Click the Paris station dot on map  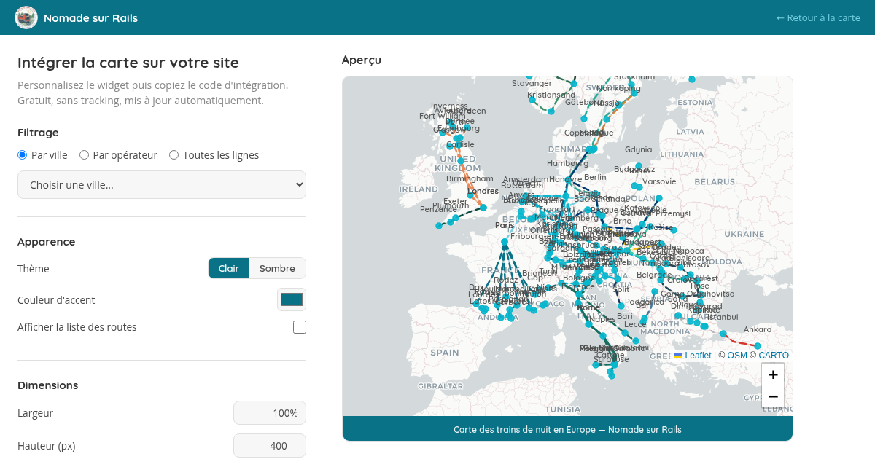505,241
